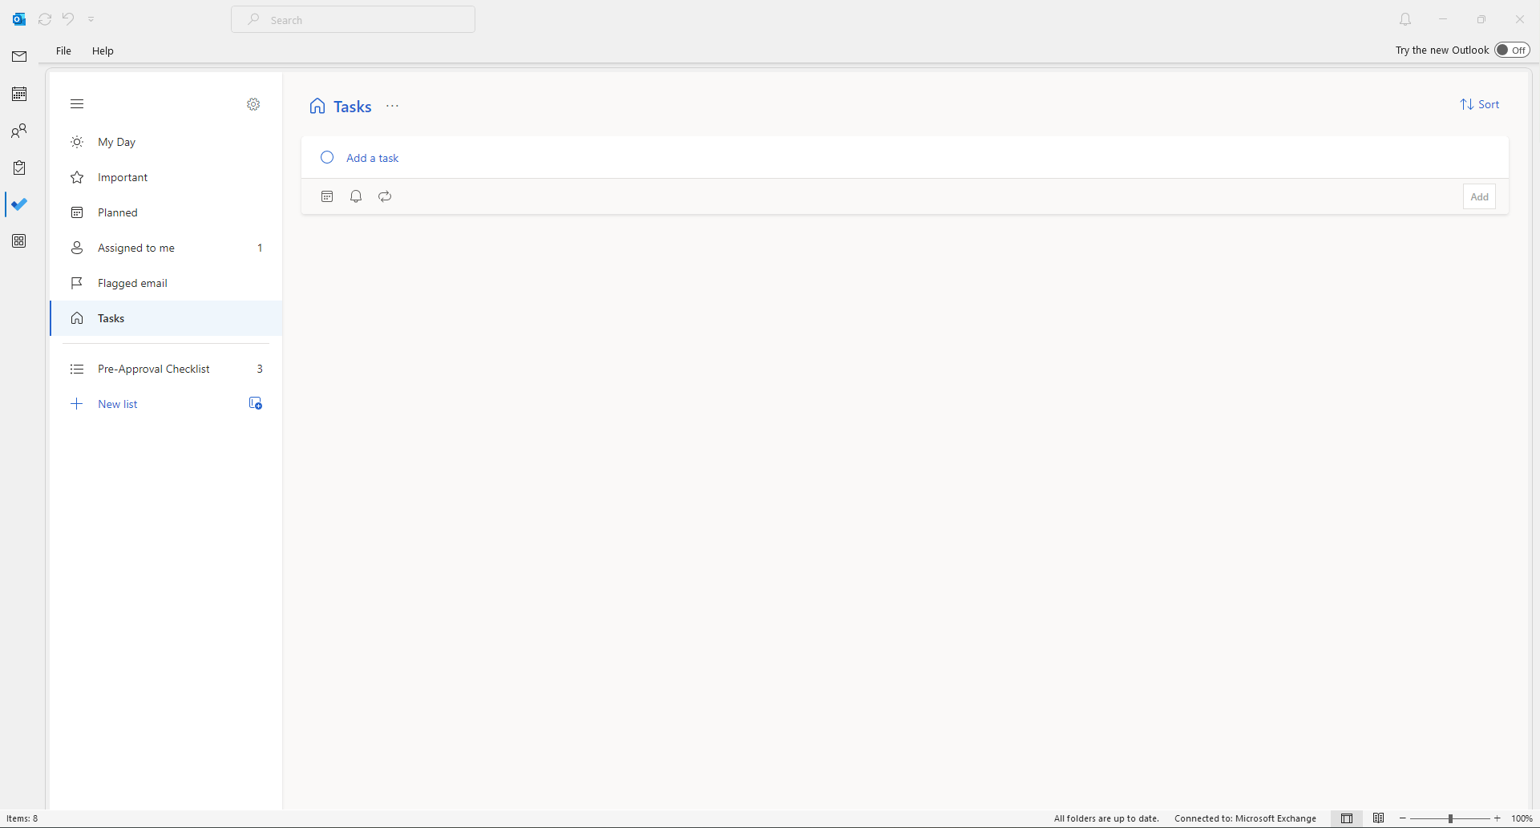Collapse the sidebar with hamburger menu
The width and height of the screenshot is (1540, 828).
[x=77, y=104]
